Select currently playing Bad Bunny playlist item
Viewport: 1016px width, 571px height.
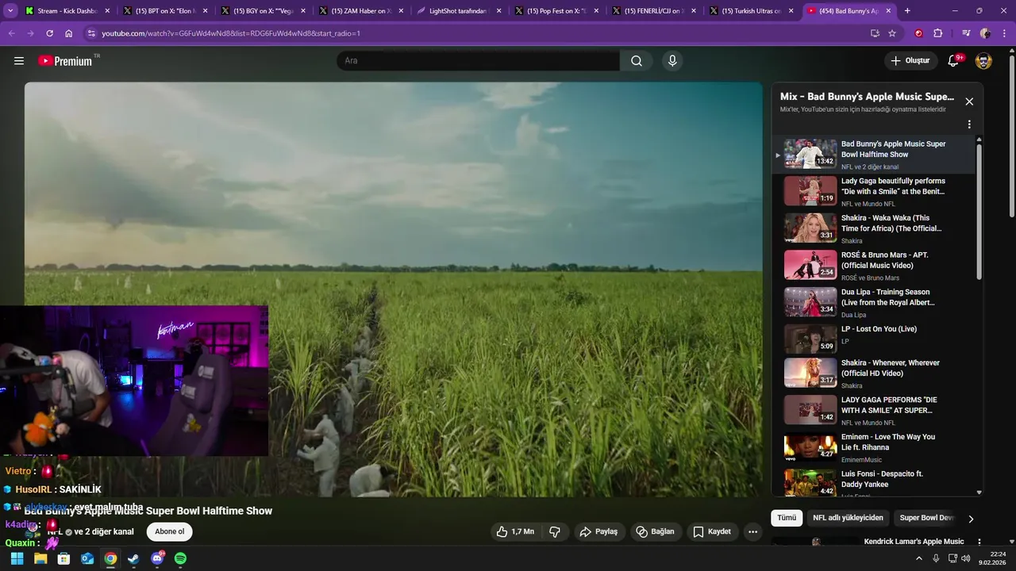[x=872, y=154]
